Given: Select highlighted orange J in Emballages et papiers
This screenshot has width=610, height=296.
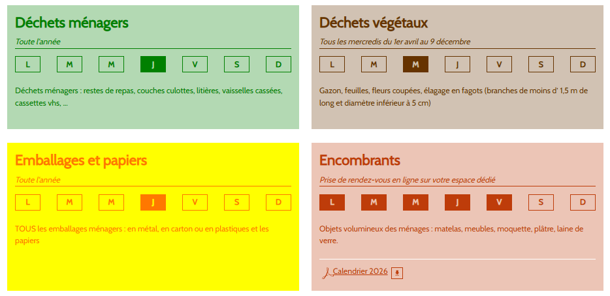Looking at the screenshot, I should [x=153, y=202].
